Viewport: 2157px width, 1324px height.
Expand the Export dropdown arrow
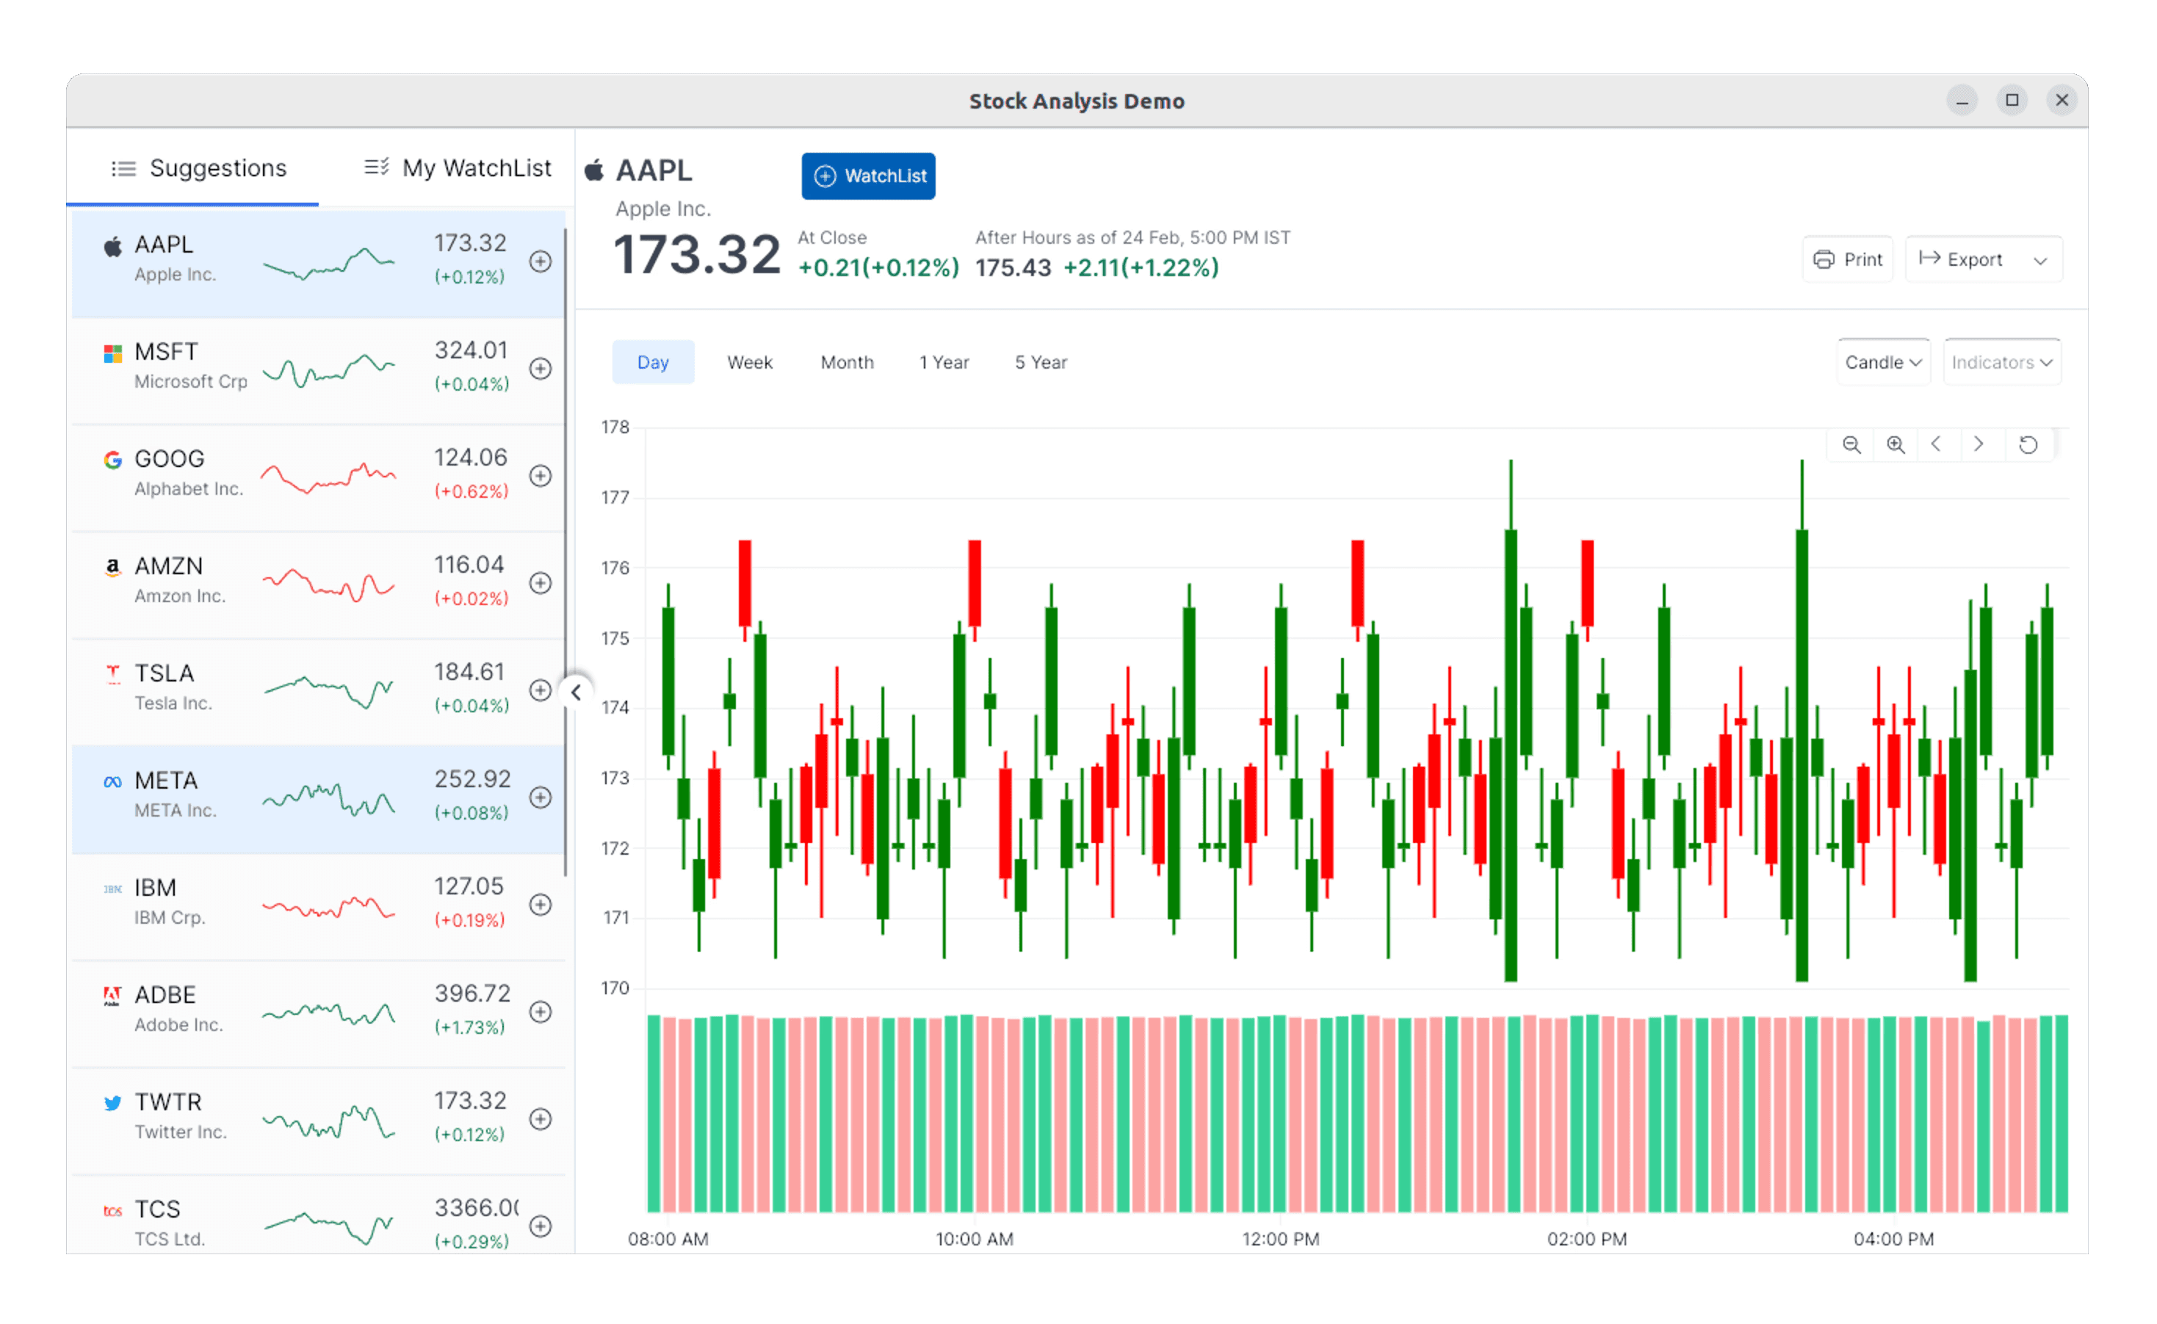pyautogui.click(x=2039, y=260)
